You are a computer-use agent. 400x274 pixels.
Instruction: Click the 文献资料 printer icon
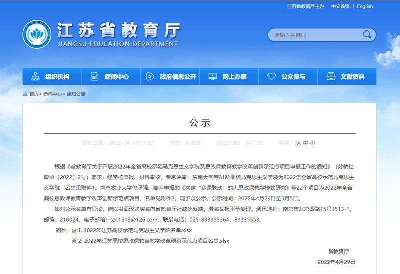click(331, 76)
